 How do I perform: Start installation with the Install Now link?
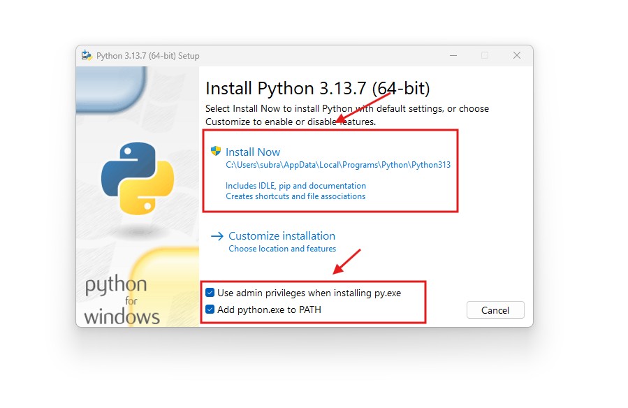pos(253,152)
